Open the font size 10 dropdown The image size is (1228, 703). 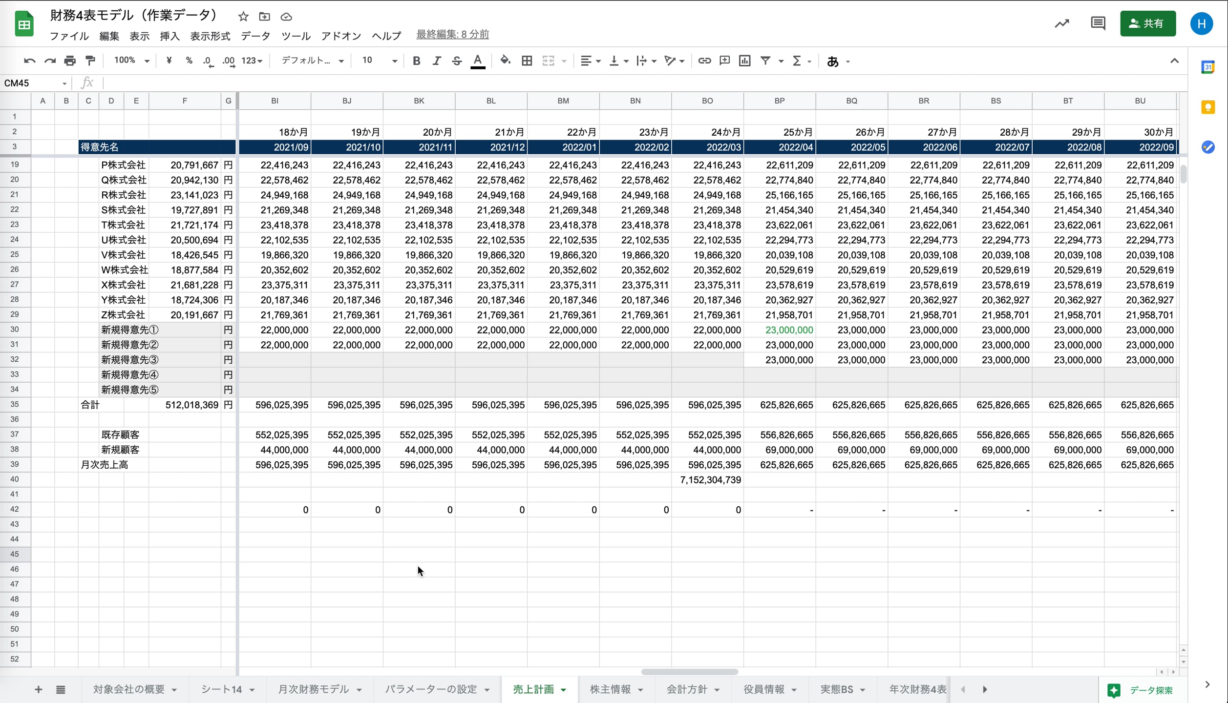click(379, 61)
